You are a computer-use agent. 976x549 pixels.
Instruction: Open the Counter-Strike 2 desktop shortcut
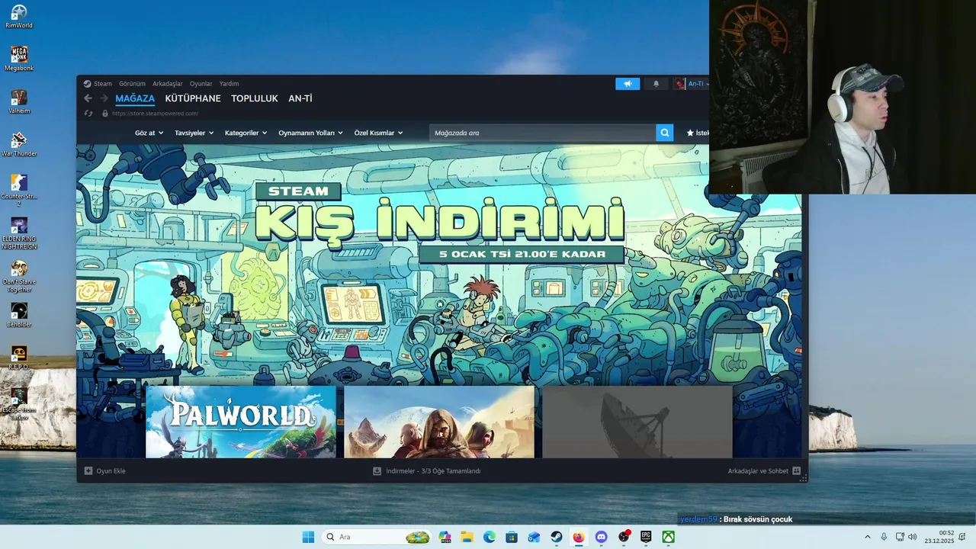[19, 191]
